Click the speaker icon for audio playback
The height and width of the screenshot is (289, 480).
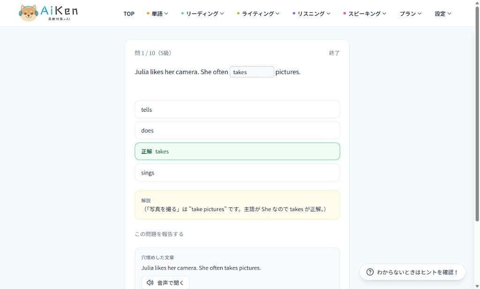coord(150,282)
